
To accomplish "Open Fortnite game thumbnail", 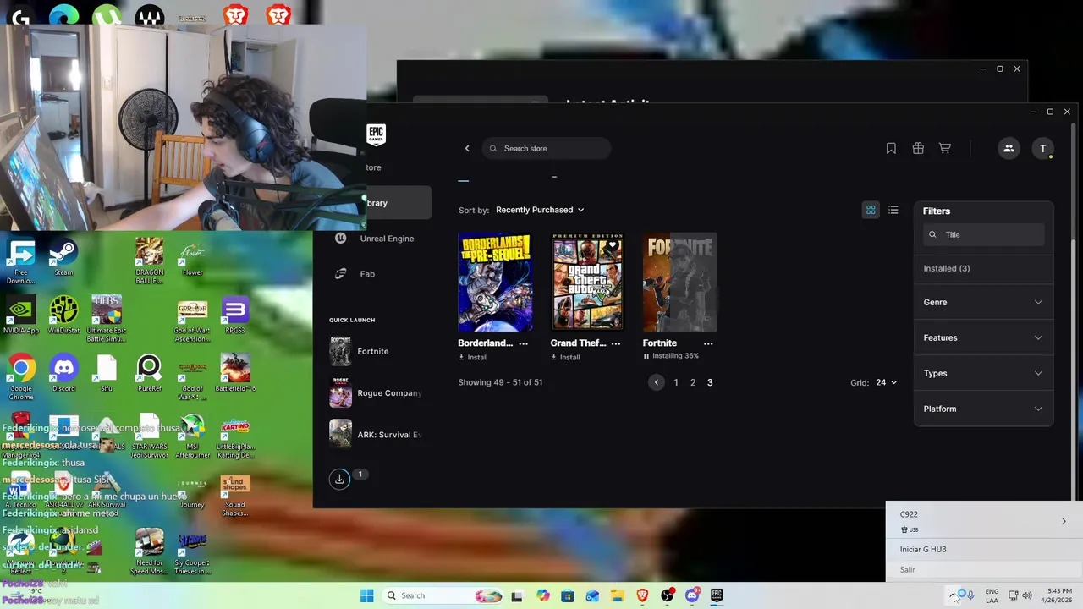I will (x=680, y=282).
